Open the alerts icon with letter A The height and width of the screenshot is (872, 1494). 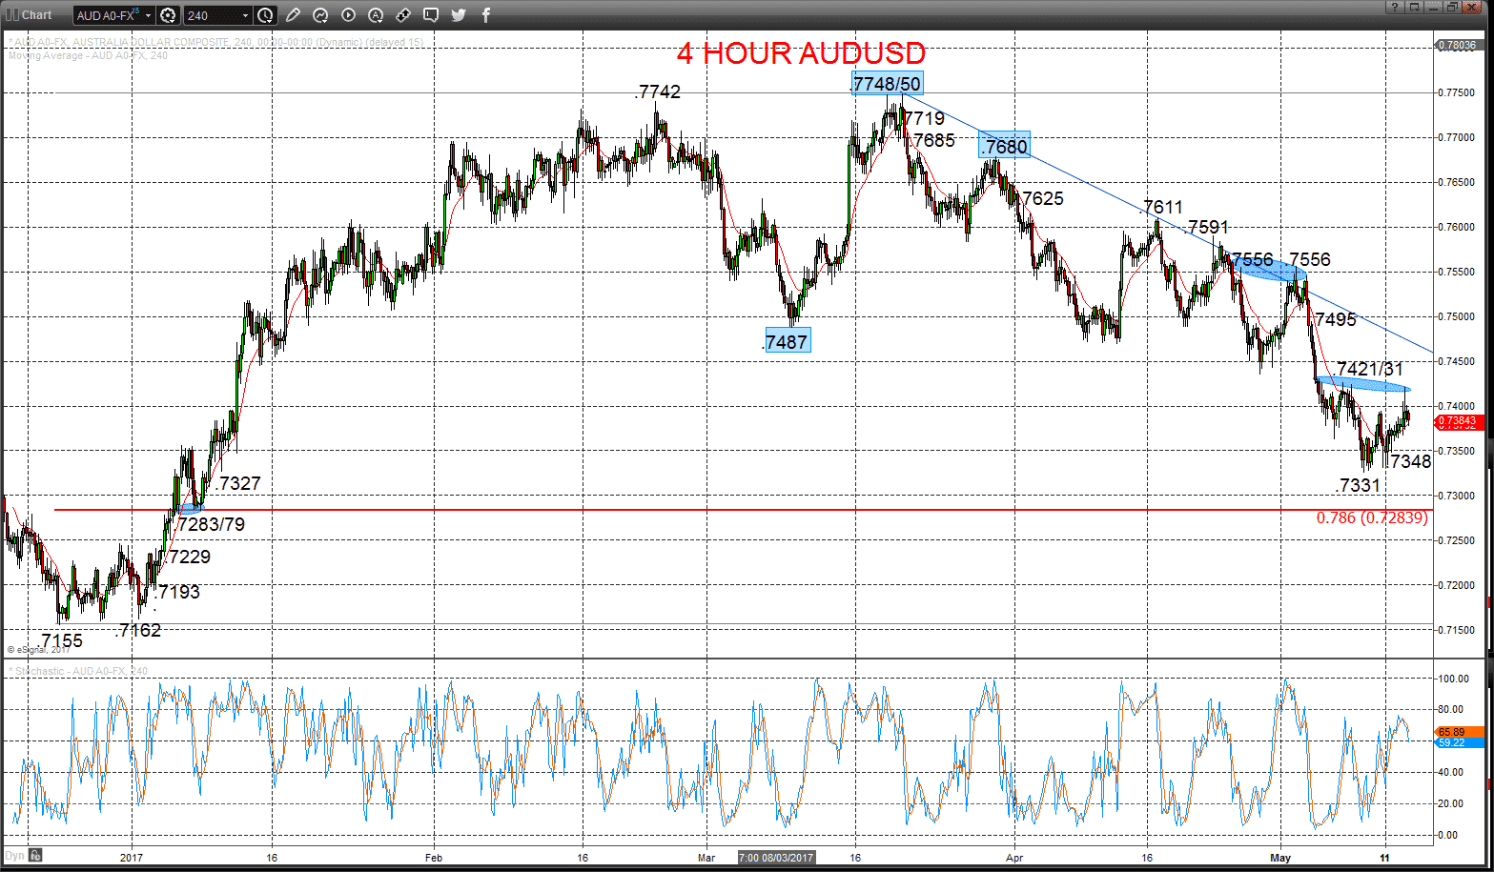(376, 15)
